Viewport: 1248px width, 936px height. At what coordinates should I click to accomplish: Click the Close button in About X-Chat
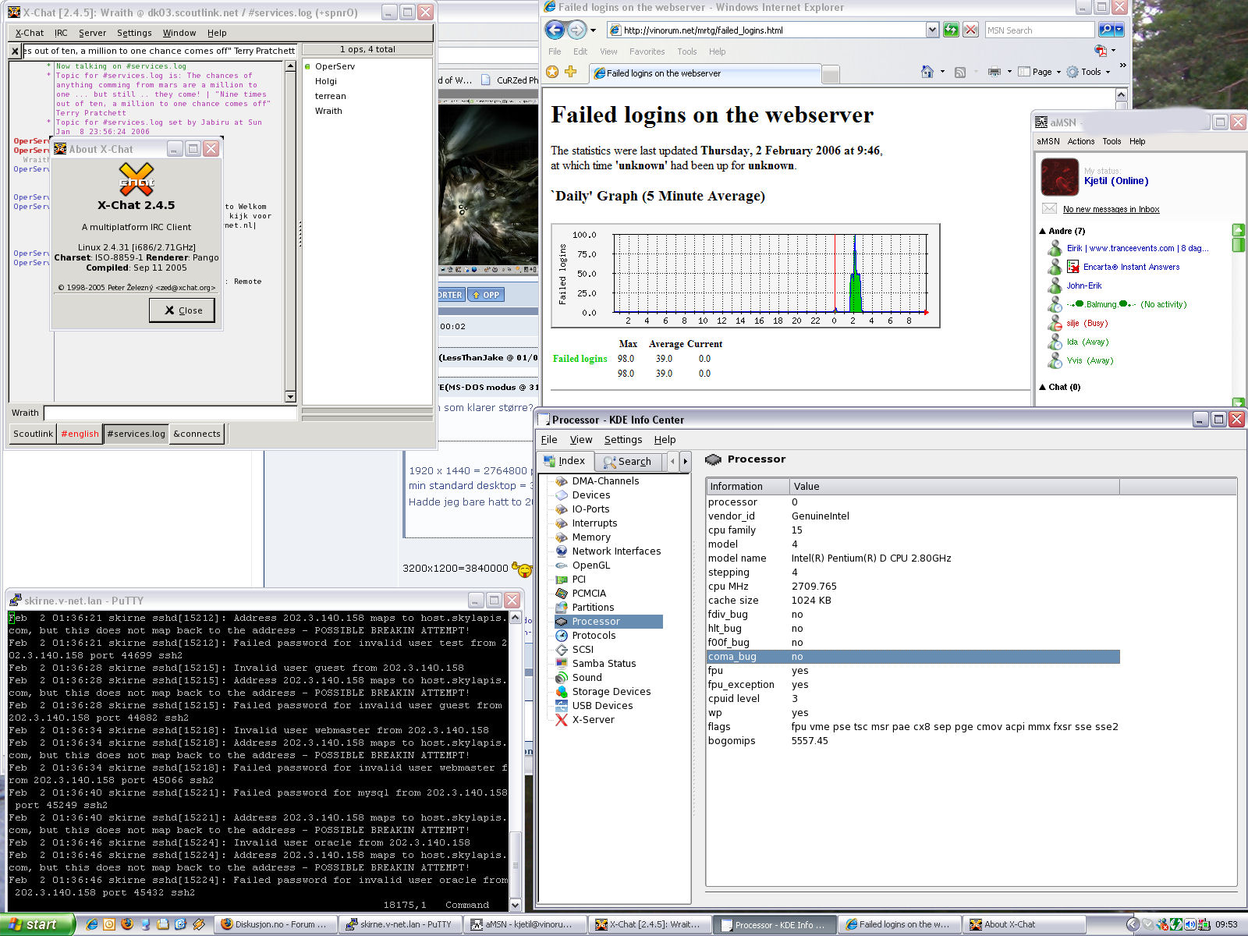click(x=182, y=310)
